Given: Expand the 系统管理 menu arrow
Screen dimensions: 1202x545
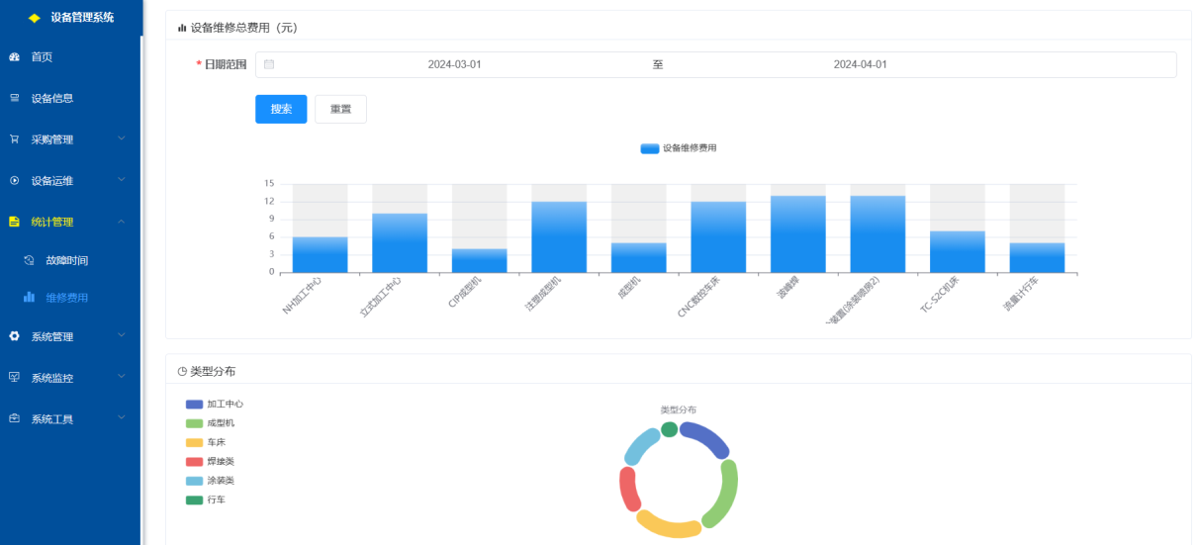Looking at the screenshot, I should [x=122, y=336].
